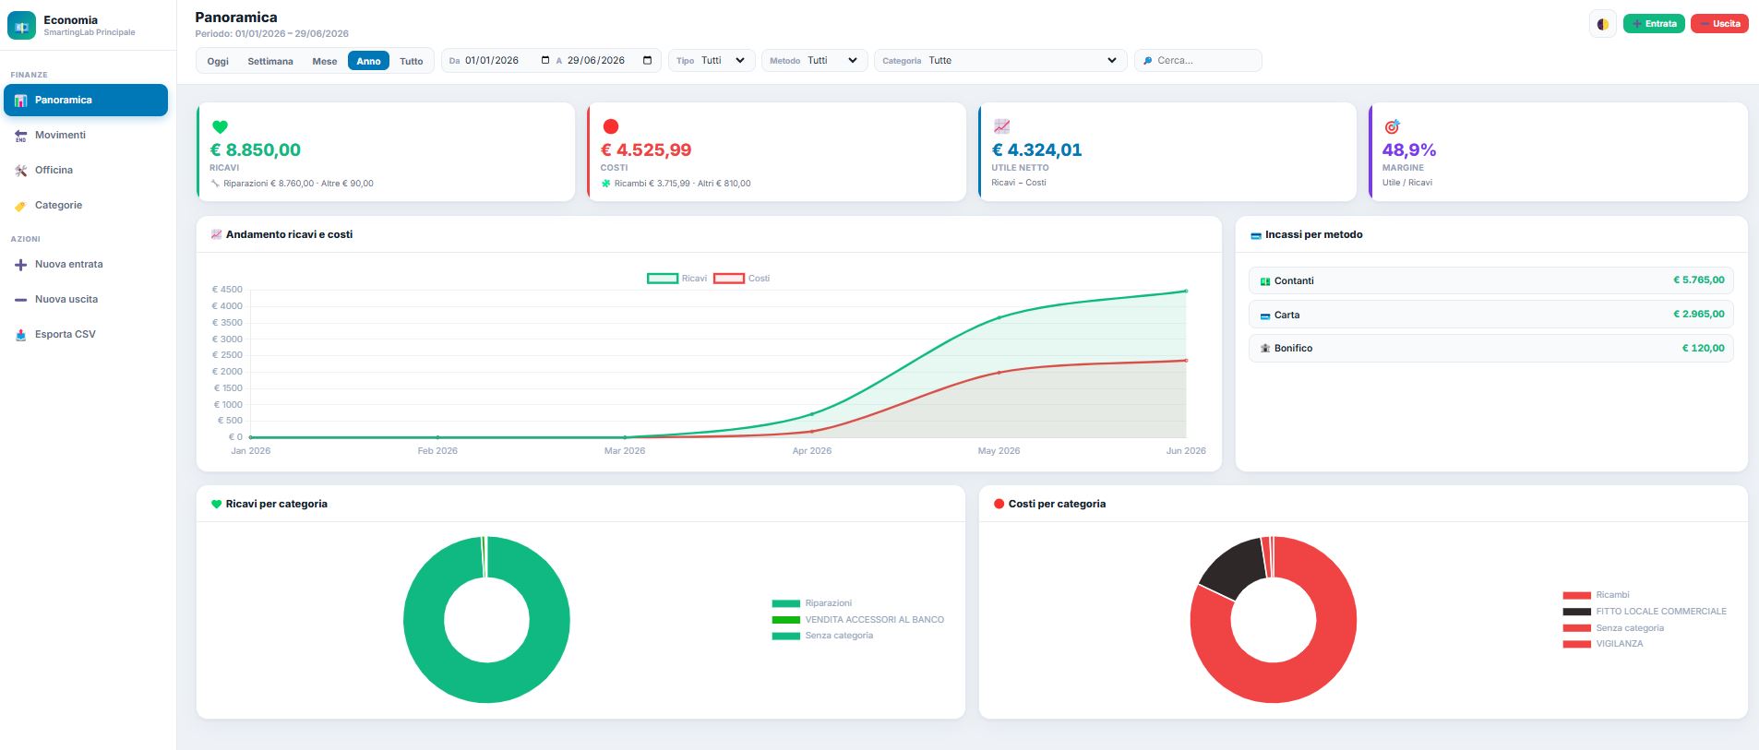This screenshot has height=750, width=1759.
Task: Toggle the dark/light theme button
Action: 1603,24
